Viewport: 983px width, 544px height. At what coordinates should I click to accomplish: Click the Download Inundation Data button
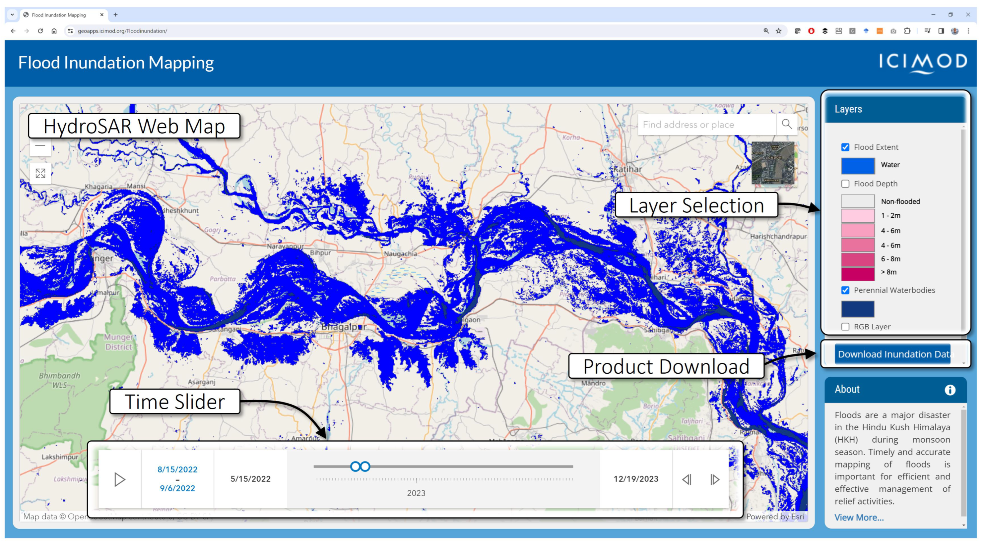click(892, 354)
